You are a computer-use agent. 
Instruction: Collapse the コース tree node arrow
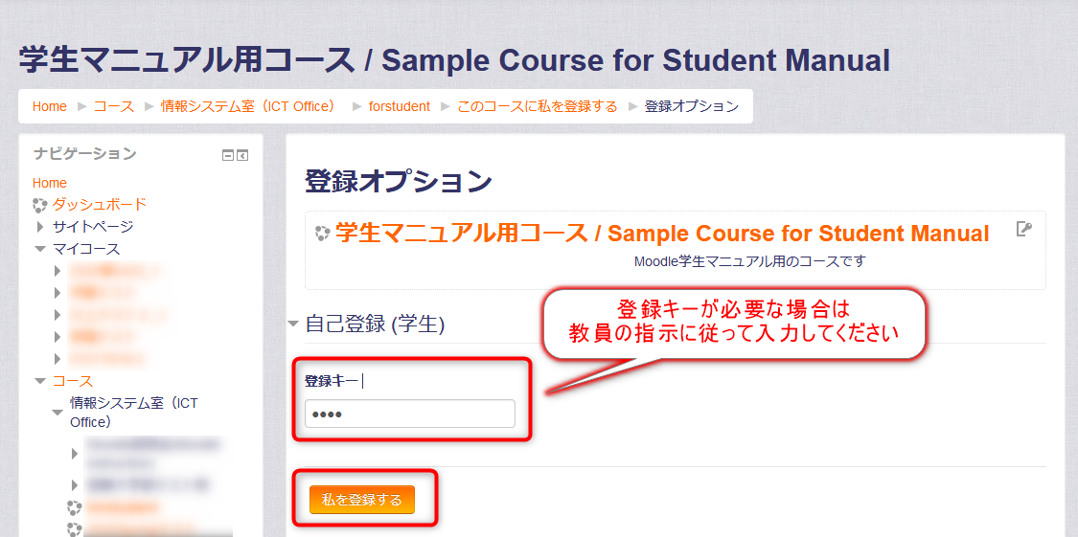pyautogui.click(x=40, y=381)
